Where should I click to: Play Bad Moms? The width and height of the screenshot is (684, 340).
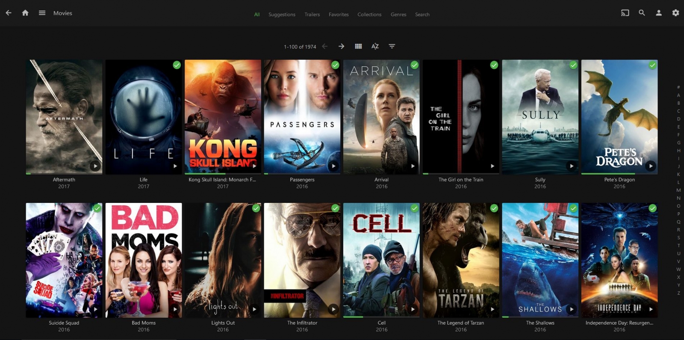pos(175,309)
